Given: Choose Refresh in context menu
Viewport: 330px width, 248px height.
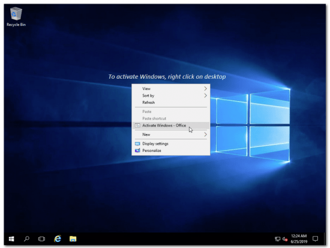Looking at the screenshot, I should pos(170,103).
